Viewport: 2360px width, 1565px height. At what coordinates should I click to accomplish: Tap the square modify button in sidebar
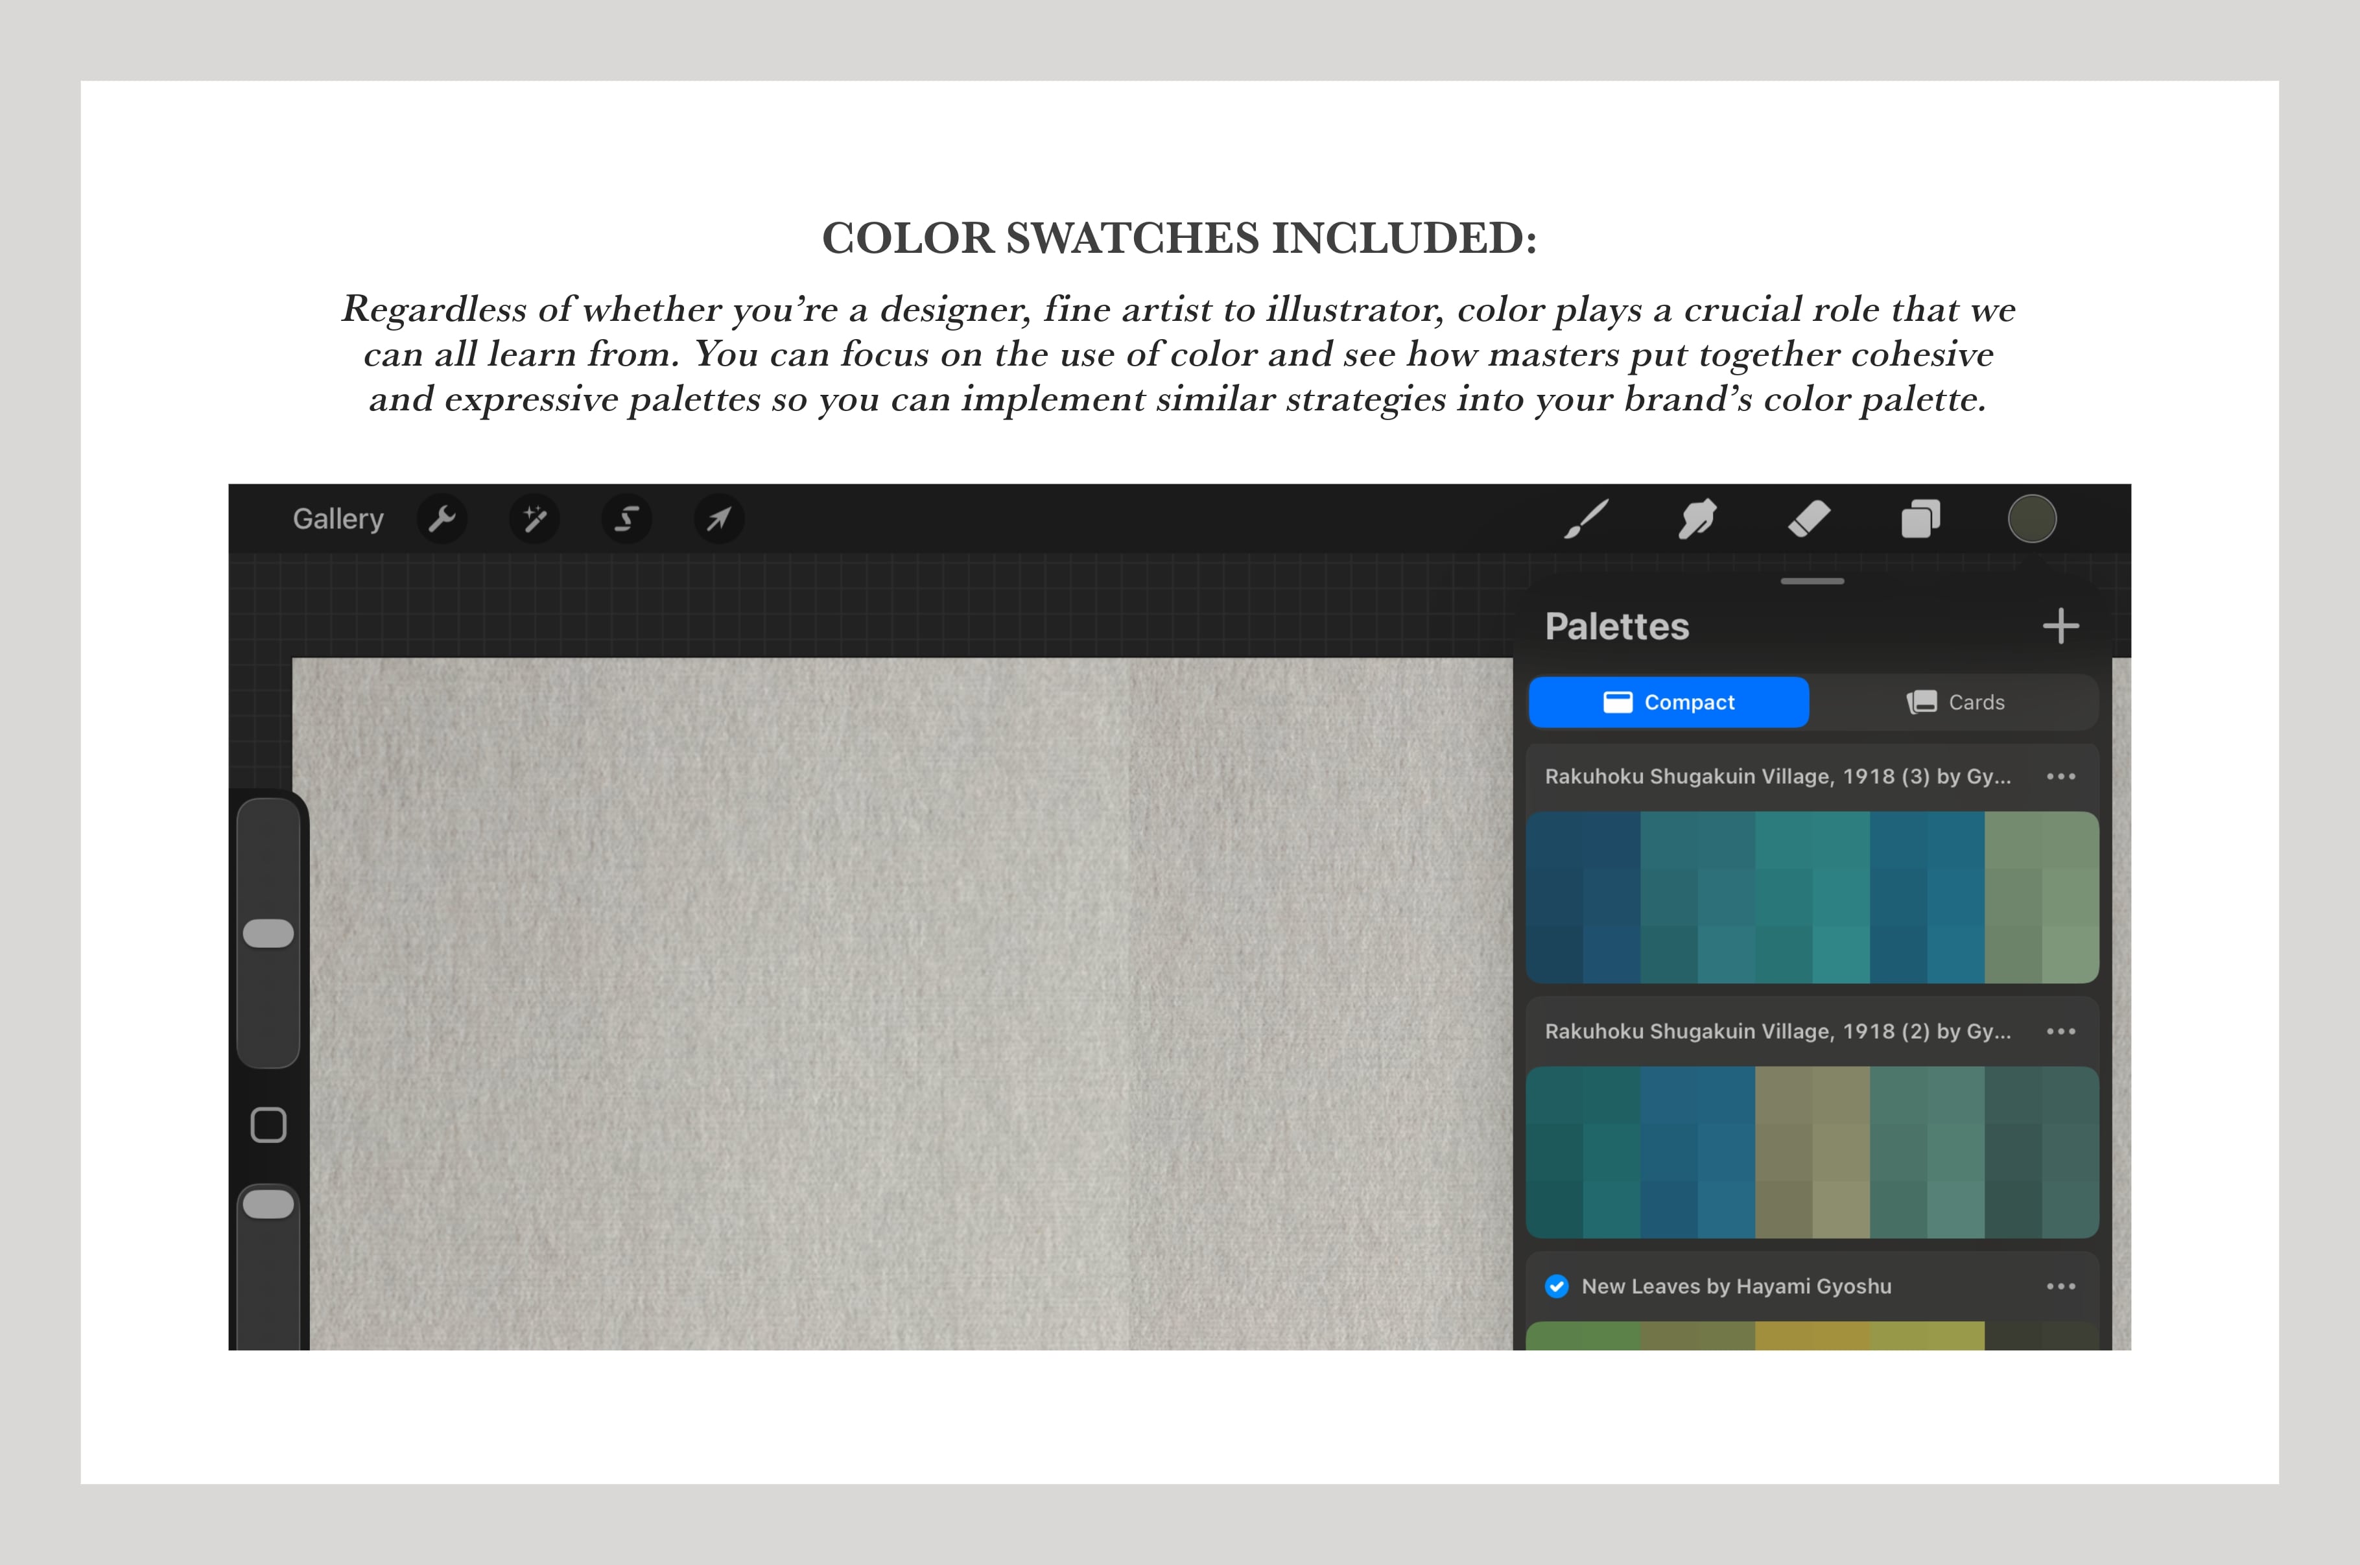268,1125
